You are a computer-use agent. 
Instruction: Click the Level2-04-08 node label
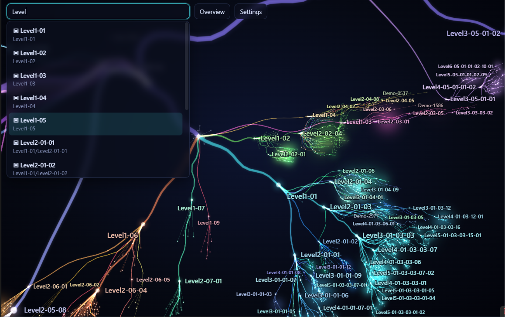pos(365,99)
